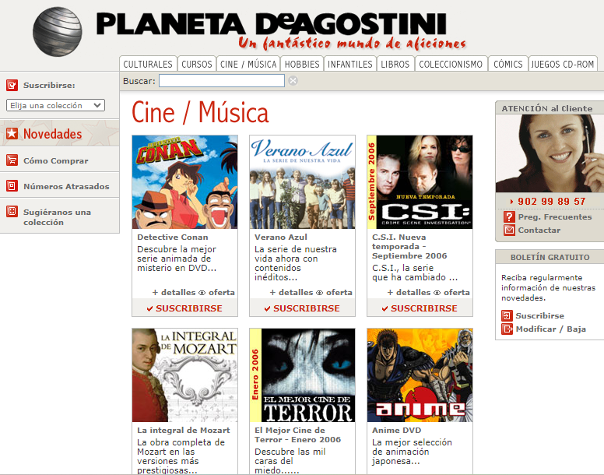This screenshot has height=475, width=604.
Task: Go to Novedades section
Action: point(53,134)
